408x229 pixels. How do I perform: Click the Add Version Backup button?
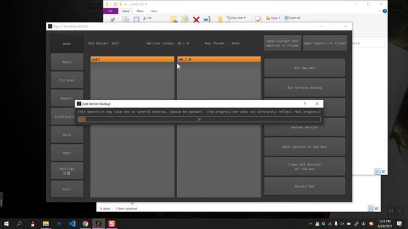point(305,88)
